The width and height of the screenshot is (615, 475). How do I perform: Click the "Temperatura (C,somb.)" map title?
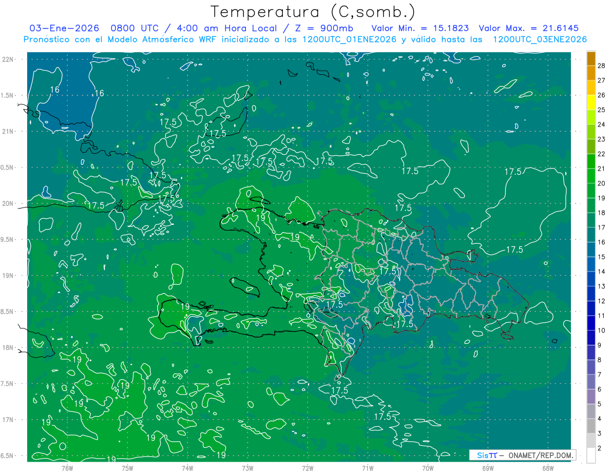coord(313,12)
